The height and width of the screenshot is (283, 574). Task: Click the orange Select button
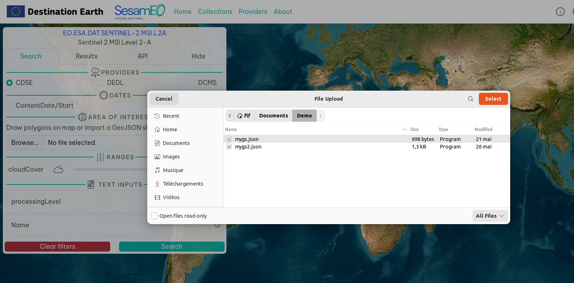(493, 99)
